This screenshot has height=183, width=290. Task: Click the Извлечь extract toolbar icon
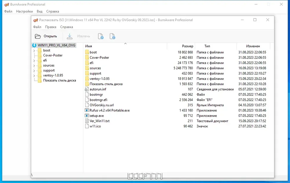click(70, 36)
